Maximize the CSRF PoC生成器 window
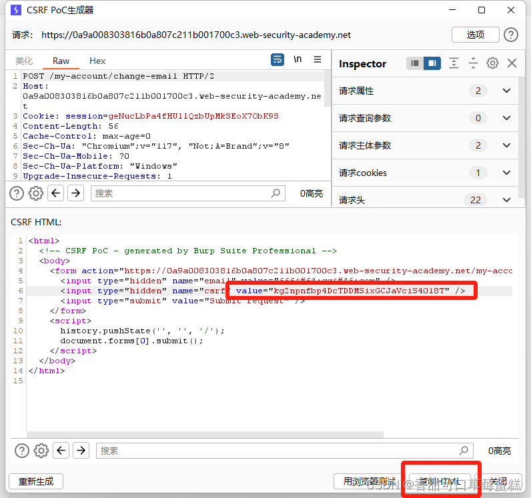531x498 pixels. tap(481, 10)
